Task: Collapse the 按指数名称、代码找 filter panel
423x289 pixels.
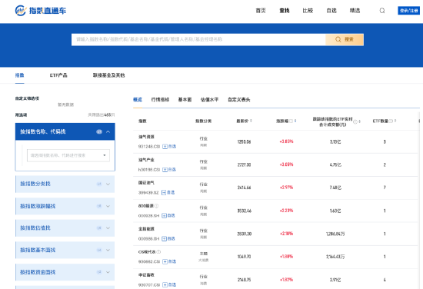Action: click(x=108, y=132)
